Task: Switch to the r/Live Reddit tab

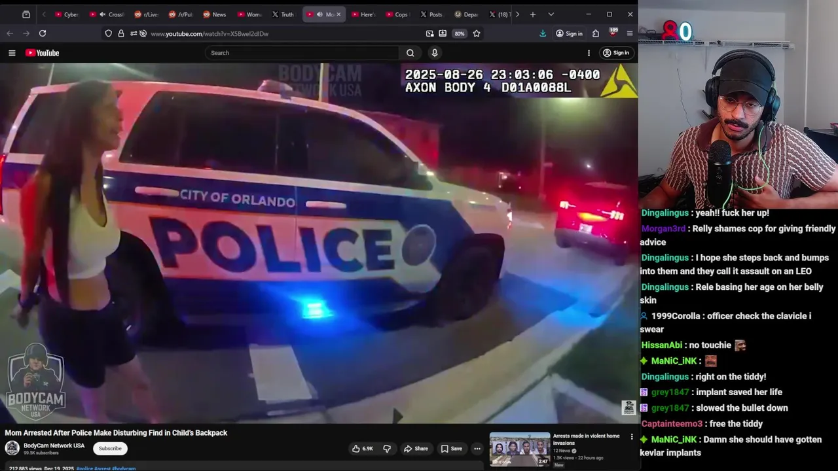Action: (x=146, y=14)
